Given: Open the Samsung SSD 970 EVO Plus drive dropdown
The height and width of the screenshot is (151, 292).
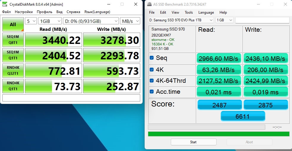Looking at the screenshot, I should pyautogui.click(x=181, y=20).
